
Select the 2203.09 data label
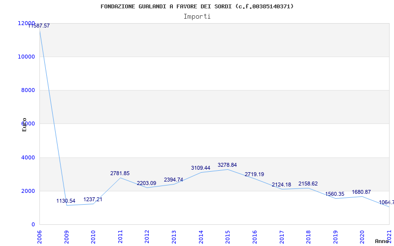tap(146, 183)
